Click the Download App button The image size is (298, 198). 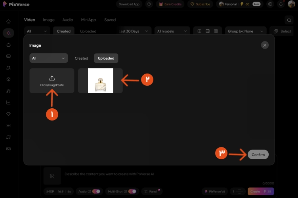129,4
